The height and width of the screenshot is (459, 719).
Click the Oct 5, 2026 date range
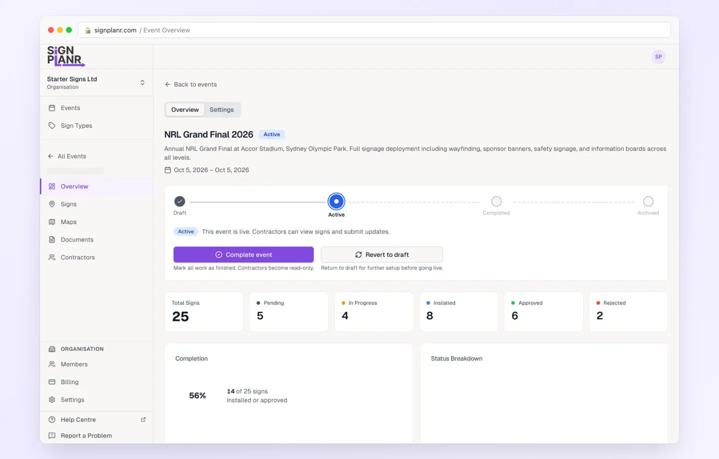[211, 170]
